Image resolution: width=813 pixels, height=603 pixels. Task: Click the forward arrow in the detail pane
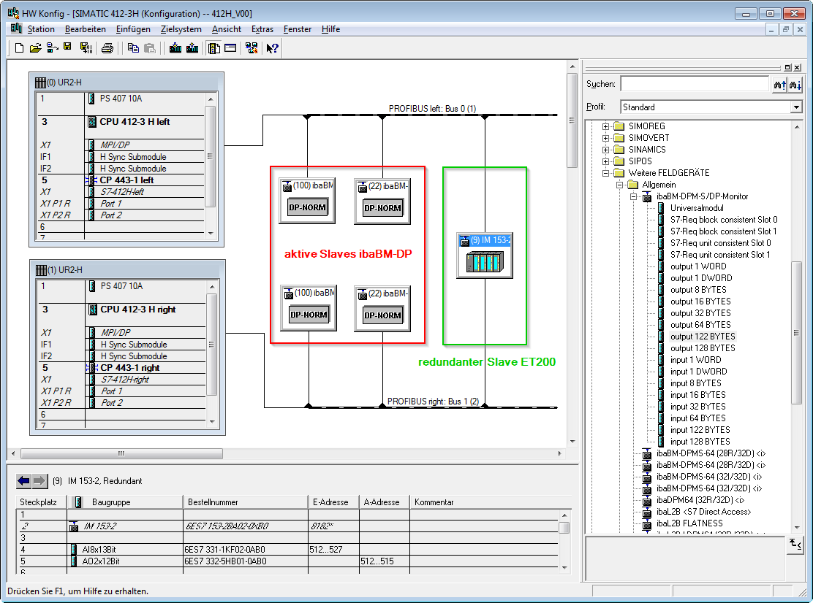pyautogui.click(x=39, y=481)
